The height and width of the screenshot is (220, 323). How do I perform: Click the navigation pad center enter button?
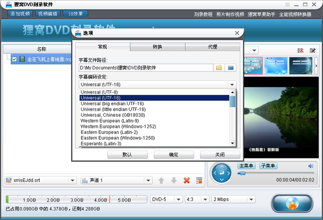(221, 173)
